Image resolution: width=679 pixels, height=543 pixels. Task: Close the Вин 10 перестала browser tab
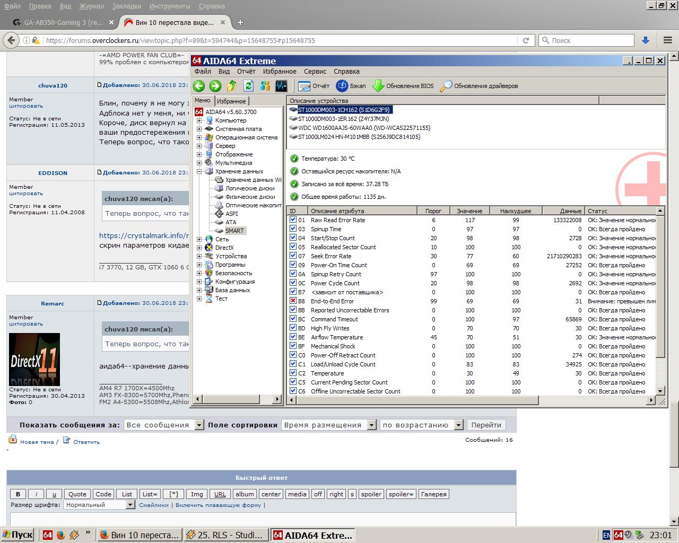click(223, 22)
